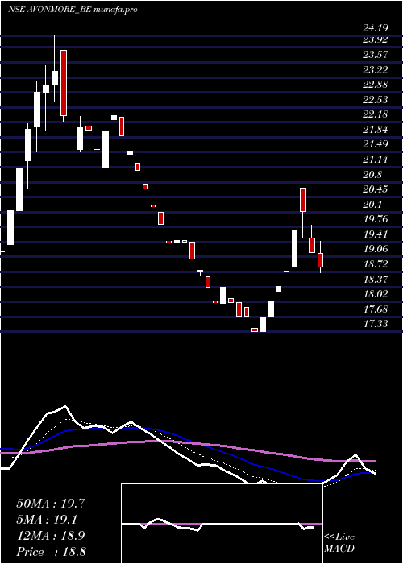The width and height of the screenshot is (403, 564).
Task: Click the Price : 18.8 readout
Action: 51,552
